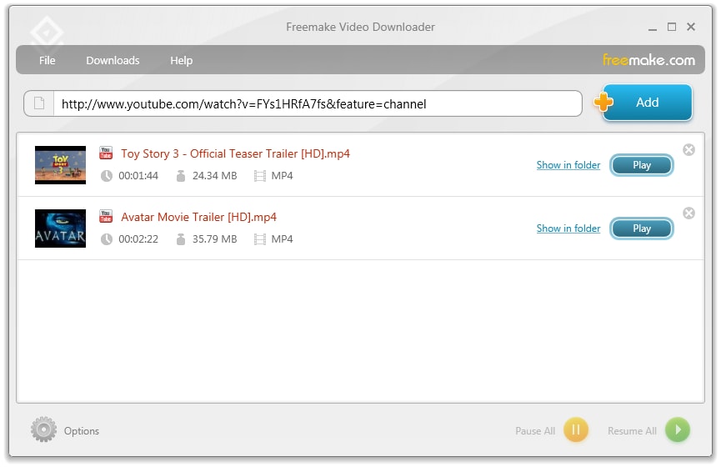Click the orange plus icon beside Add
721x467 pixels.
(x=603, y=102)
